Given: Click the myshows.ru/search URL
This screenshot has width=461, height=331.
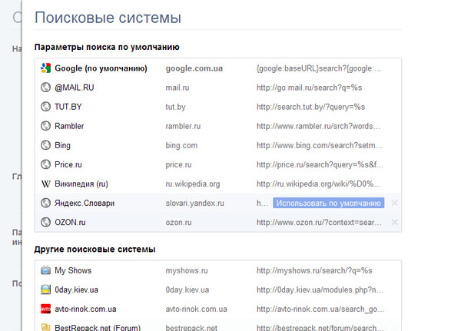Looking at the screenshot, I should point(314,270).
